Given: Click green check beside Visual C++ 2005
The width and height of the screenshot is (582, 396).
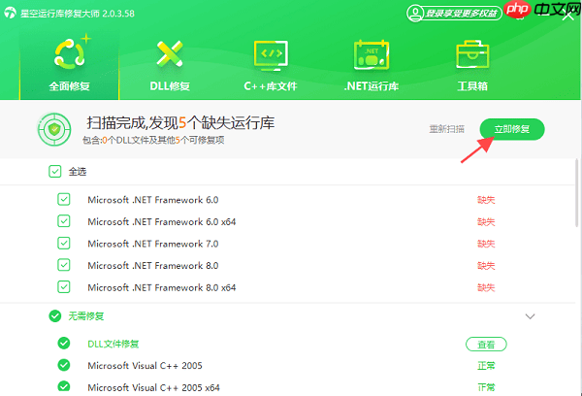Looking at the screenshot, I should click(64, 365).
